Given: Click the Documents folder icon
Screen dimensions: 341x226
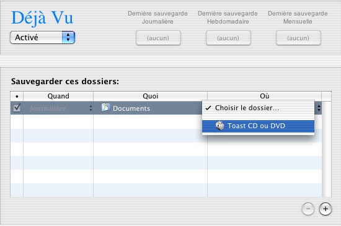Looking at the screenshot, I should click(x=105, y=108).
